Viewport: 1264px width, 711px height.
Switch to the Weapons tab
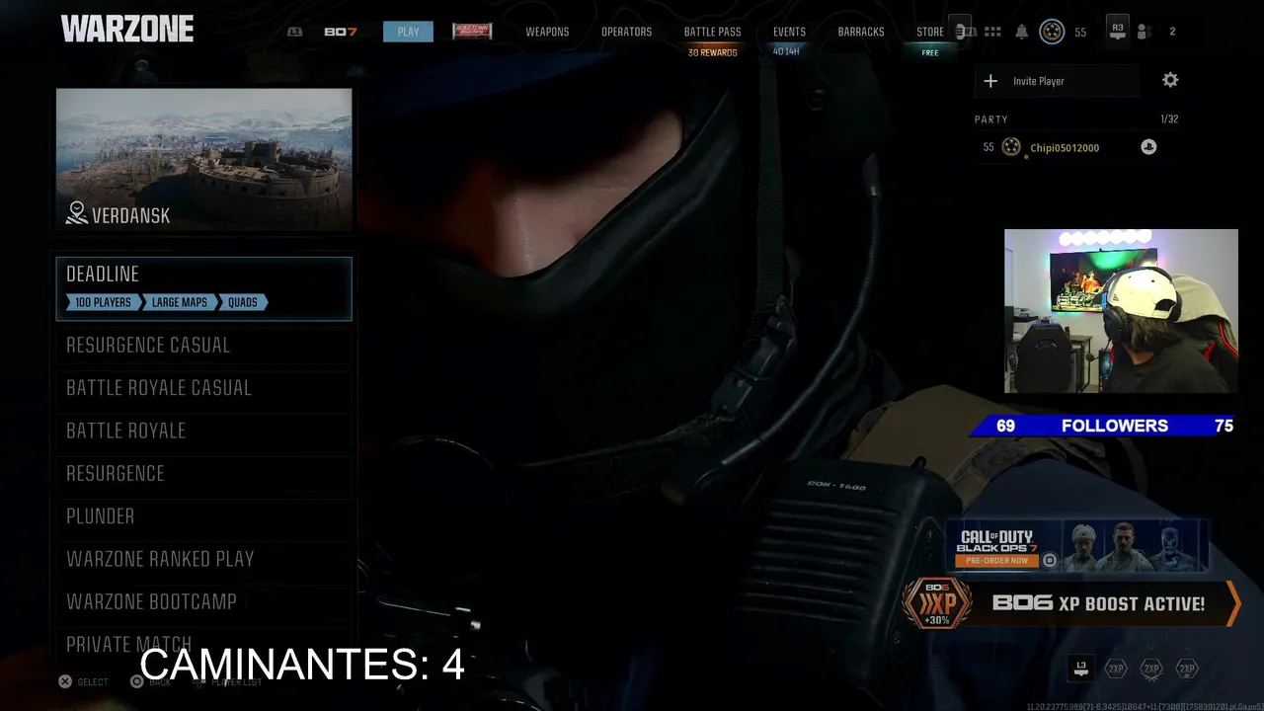[x=547, y=32]
